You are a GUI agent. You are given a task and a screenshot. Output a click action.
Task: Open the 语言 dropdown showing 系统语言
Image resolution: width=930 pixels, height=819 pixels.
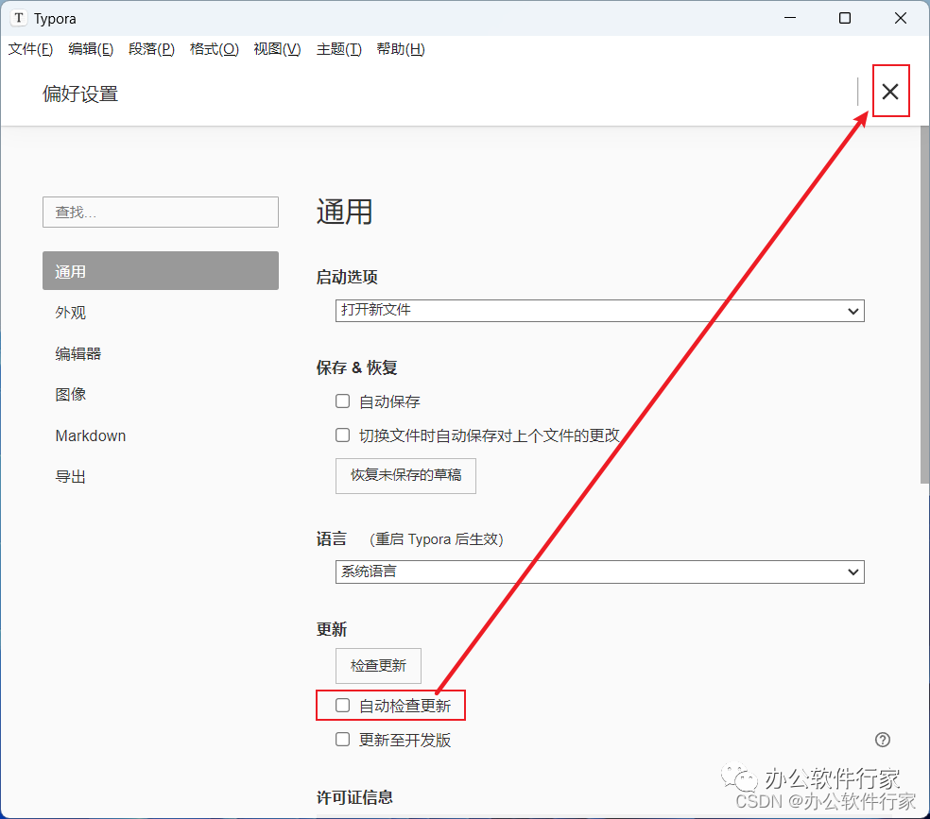599,572
